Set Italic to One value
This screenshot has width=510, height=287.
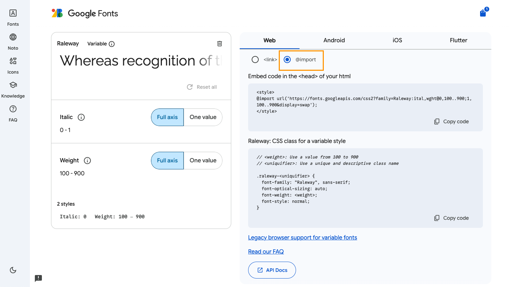[x=203, y=117]
